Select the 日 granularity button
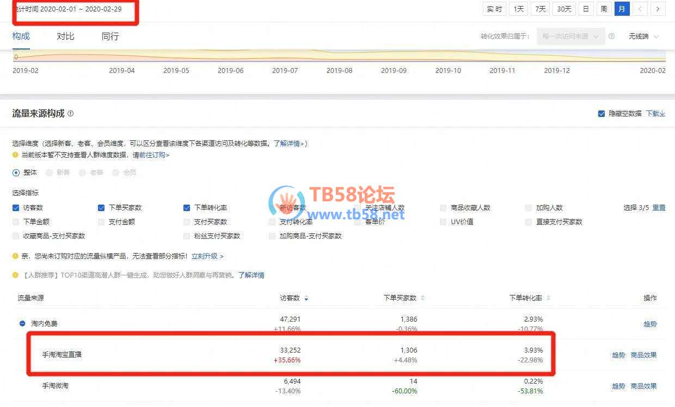The height and width of the screenshot is (407, 675). (586, 9)
